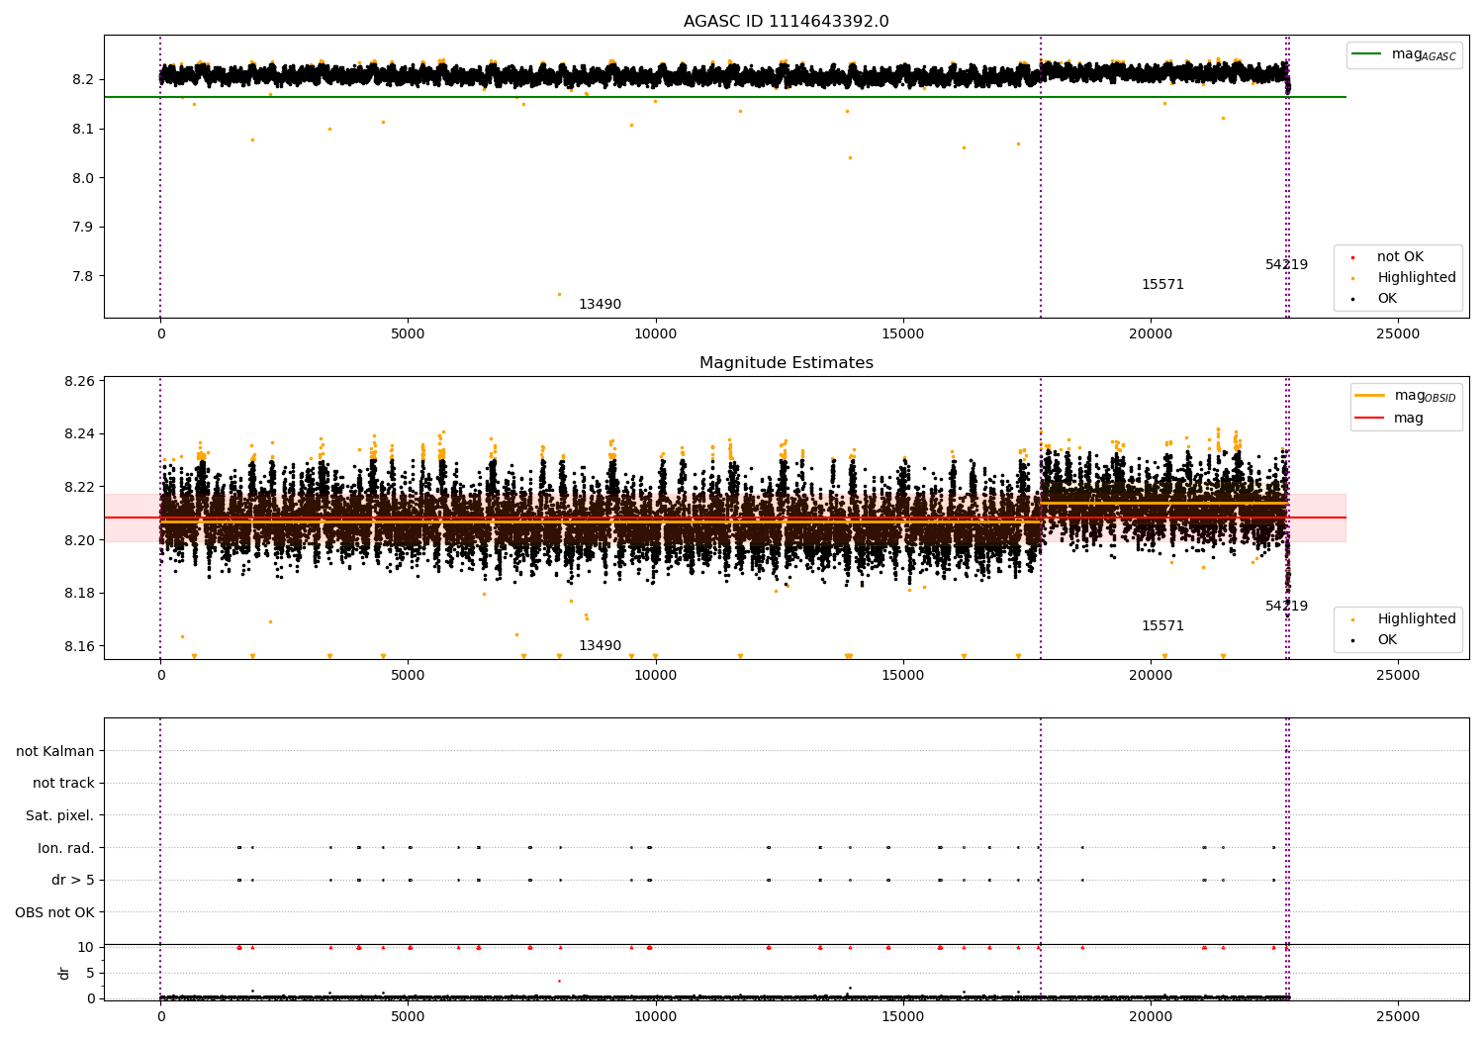Click x-tick '20000' under the Magnitude Estimates plot
Image resolution: width=1484 pixels, height=1039 pixels.
coord(1151,676)
